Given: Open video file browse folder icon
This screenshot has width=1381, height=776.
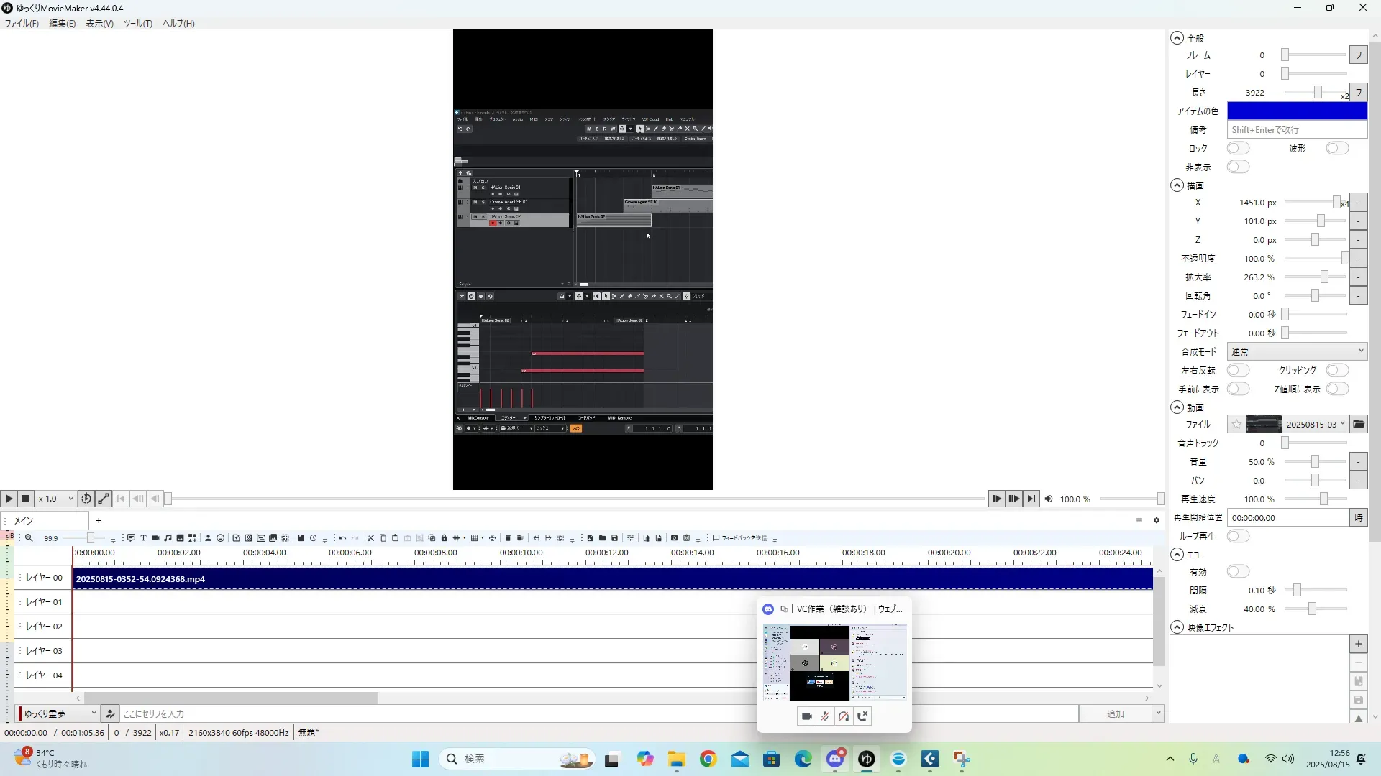Looking at the screenshot, I should (1358, 424).
